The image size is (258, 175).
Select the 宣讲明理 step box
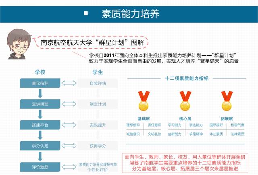(40, 104)
